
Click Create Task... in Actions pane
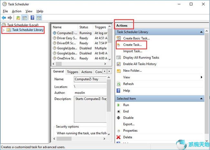click(132, 45)
